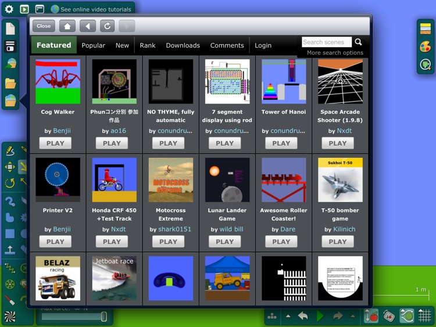This screenshot has width=436, height=327.
Task: Select the Plane tool
Action: click(x=10, y=250)
